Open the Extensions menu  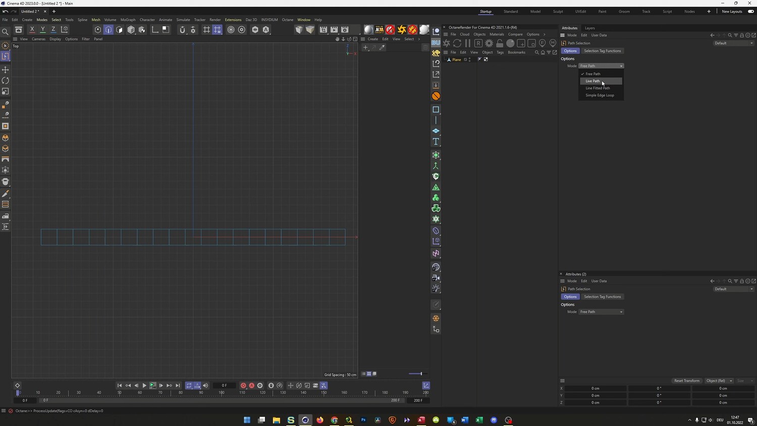coord(233,20)
